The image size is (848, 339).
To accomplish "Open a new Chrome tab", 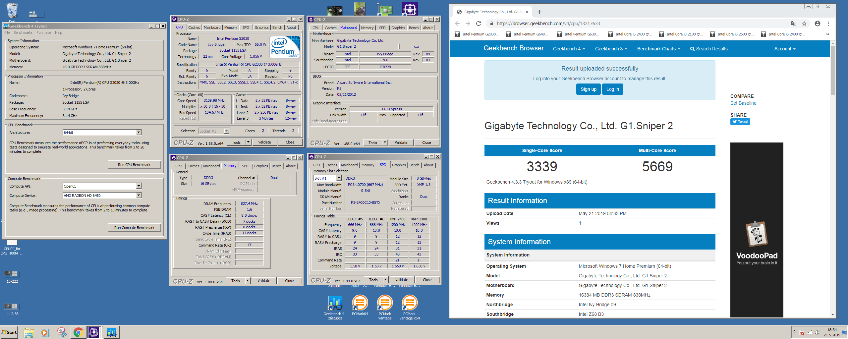I will click(539, 12).
